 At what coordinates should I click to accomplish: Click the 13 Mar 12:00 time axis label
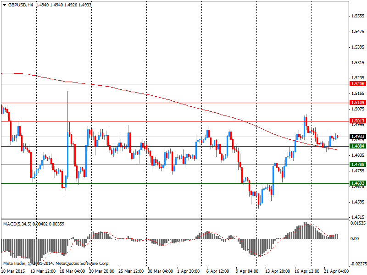(43, 271)
